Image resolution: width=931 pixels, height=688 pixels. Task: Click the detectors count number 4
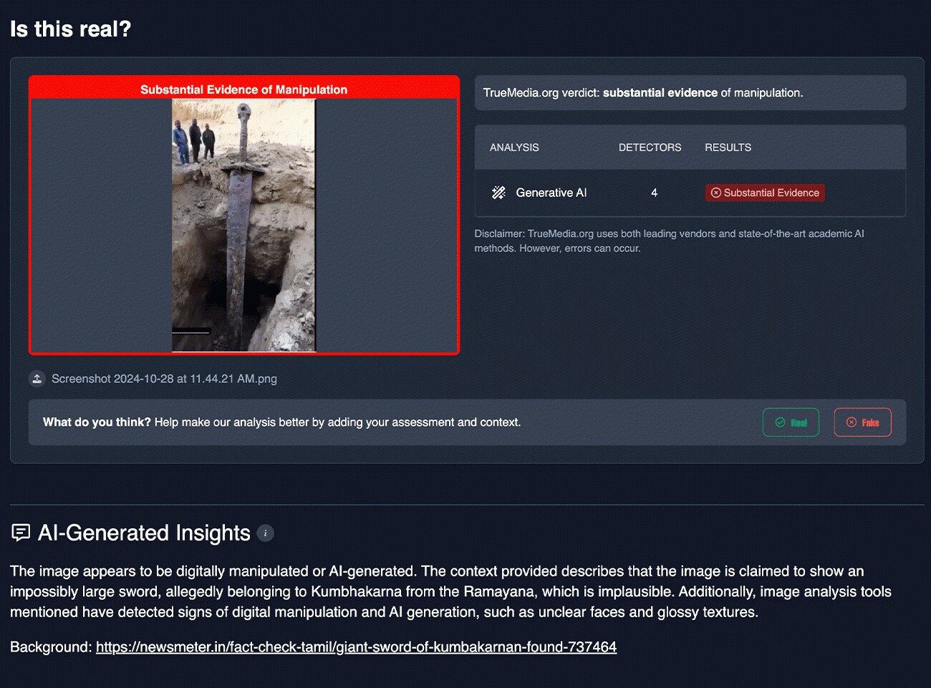point(654,193)
